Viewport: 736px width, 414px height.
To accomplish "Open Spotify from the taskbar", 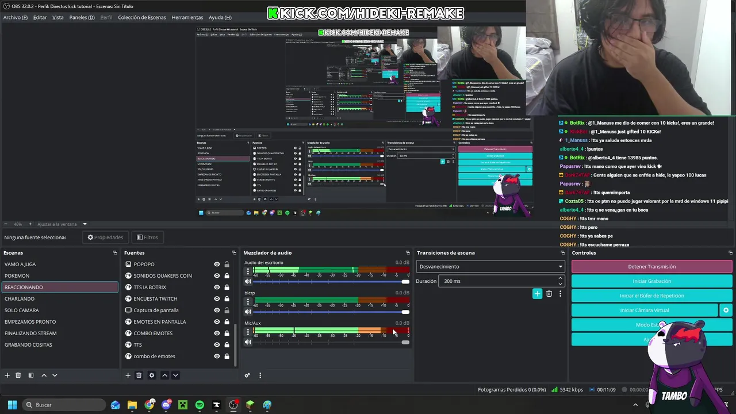I will click(200, 405).
